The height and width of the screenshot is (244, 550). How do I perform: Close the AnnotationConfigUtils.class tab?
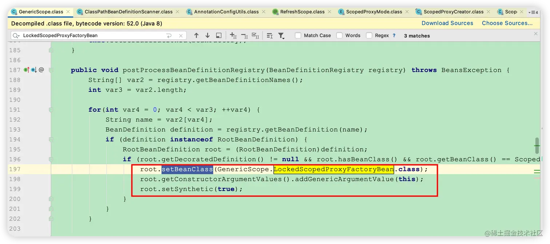point(263,12)
